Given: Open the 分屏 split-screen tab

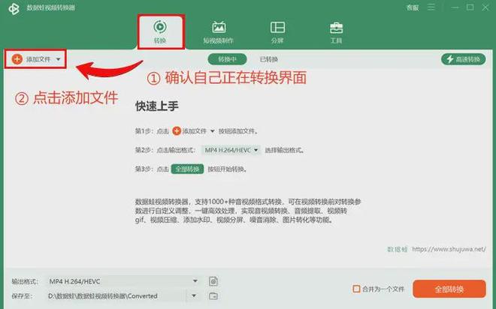Looking at the screenshot, I should (277, 32).
